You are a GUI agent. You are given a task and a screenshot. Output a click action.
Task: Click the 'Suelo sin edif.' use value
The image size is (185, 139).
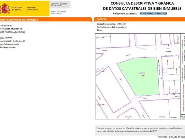click(19, 41)
